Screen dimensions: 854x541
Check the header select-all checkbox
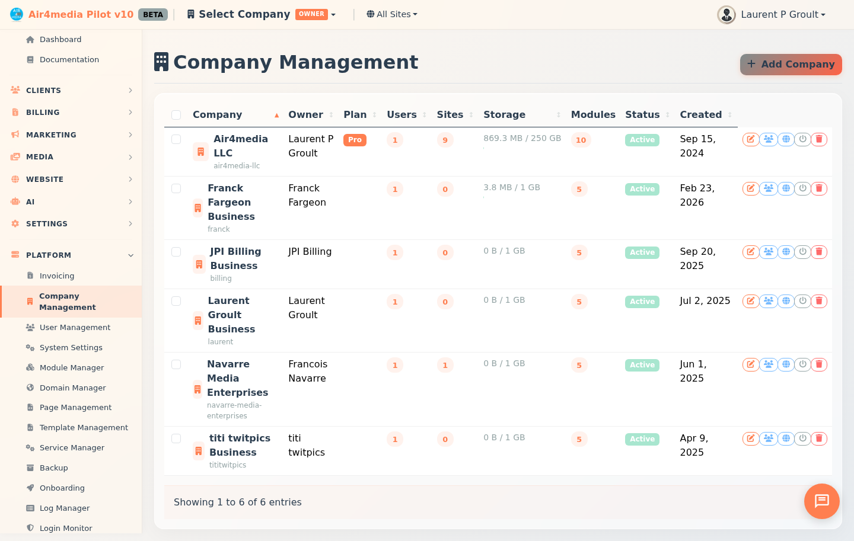coord(176,114)
